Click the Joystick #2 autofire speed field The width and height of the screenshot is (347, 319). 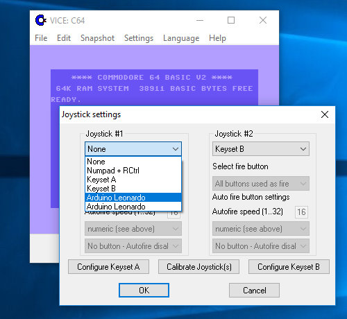tap(301, 212)
